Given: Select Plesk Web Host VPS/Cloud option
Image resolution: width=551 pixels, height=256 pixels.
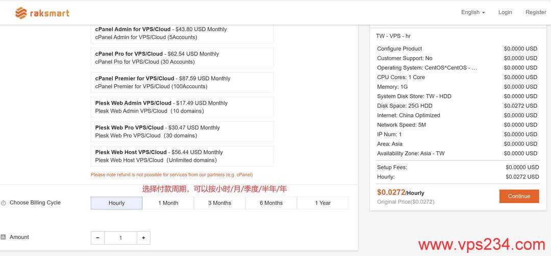Looking at the screenshot, I should (182, 156).
